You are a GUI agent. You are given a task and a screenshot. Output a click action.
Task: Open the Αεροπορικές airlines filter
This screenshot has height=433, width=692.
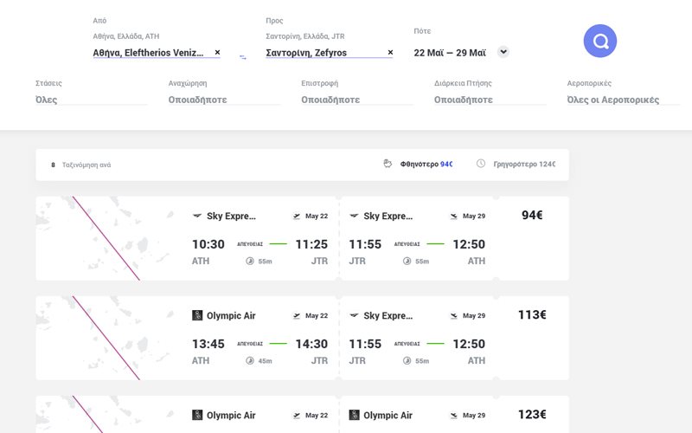pyautogui.click(x=622, y=100)
